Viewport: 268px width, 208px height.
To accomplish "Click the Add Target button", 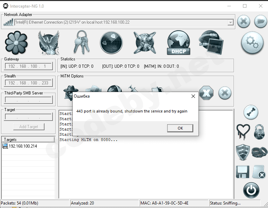I will pyautogui.click(x=29, y=127).
